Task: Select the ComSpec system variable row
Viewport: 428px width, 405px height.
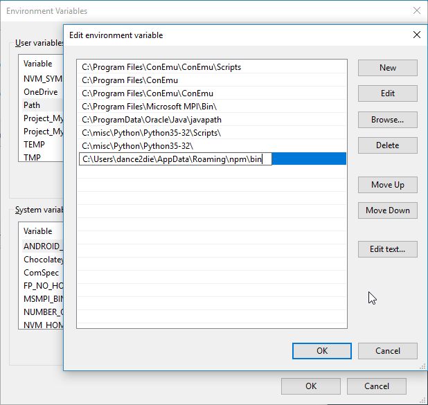Action: tap(42, 273)
